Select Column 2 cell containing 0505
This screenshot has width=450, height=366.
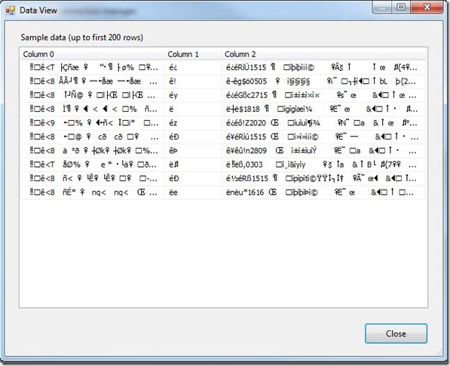pos(323,82)
